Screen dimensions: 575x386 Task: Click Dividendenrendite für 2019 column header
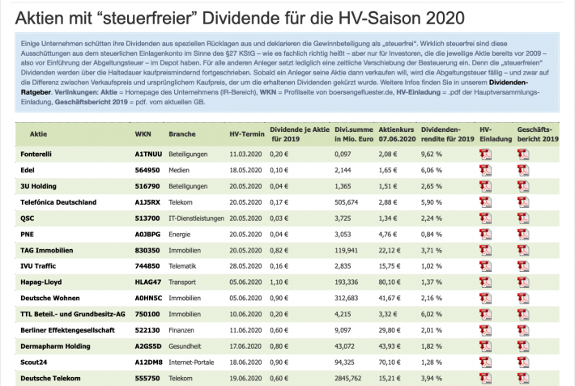tap(447, 134)
